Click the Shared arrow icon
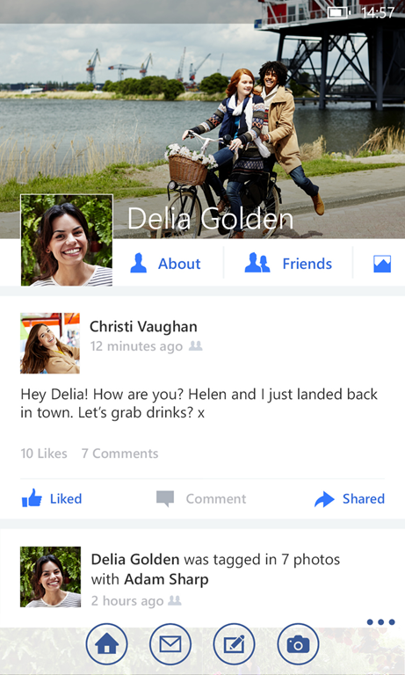This screenshot has width=405, height=675. click(324, 499)
